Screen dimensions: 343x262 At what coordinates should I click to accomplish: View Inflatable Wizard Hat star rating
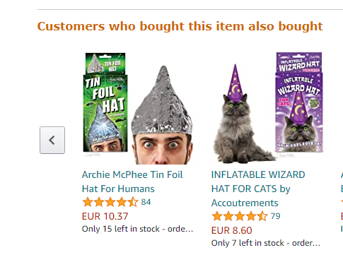point(240,216)
